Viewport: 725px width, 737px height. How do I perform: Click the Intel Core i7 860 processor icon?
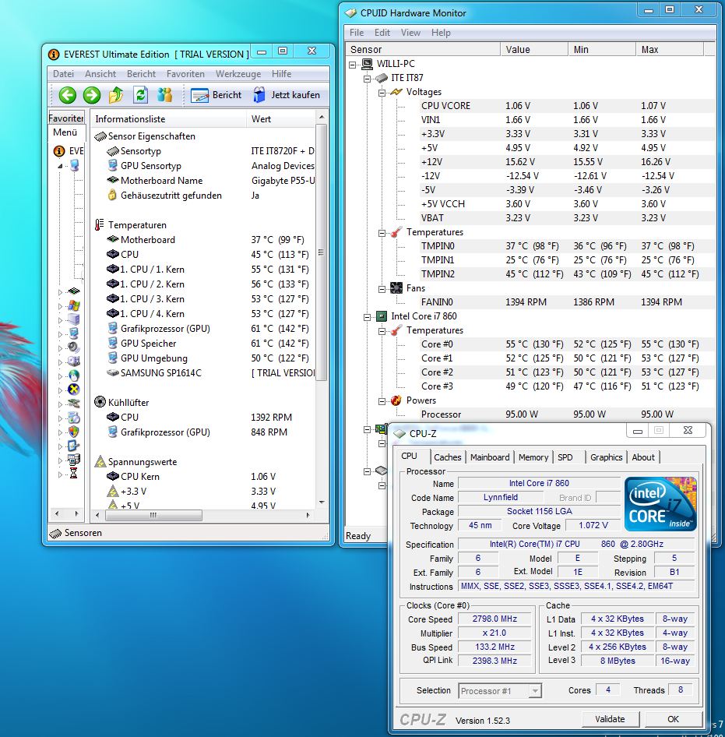[382, 316]
